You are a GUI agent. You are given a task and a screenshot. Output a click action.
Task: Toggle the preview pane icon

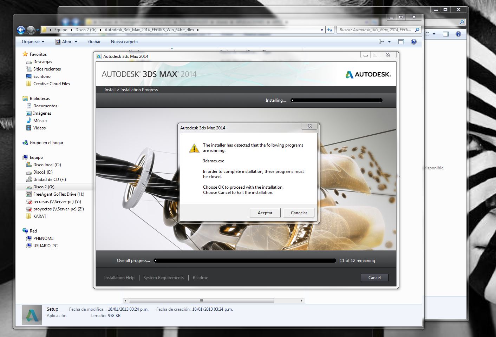click(401, 42)
